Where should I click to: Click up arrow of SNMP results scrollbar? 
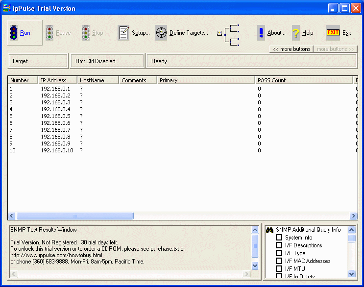(x=255, y=230)
